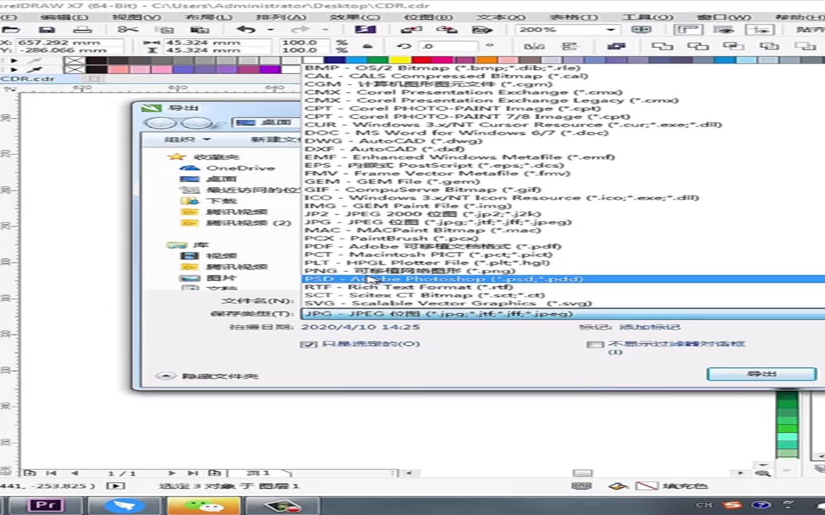Open the 布局(L) menu
This screenshot has height=515, width=825.
pyautogui.click(x=209, y=17)
